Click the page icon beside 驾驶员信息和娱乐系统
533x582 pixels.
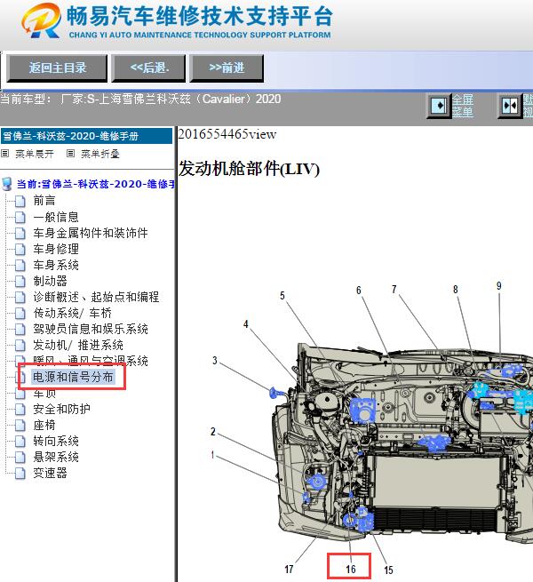point(20,329)
